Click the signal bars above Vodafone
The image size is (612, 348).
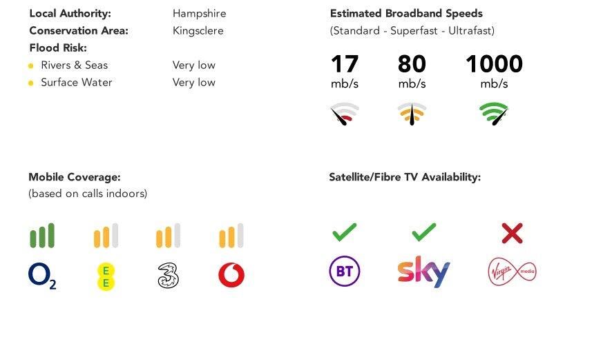(x=231, y=236)
